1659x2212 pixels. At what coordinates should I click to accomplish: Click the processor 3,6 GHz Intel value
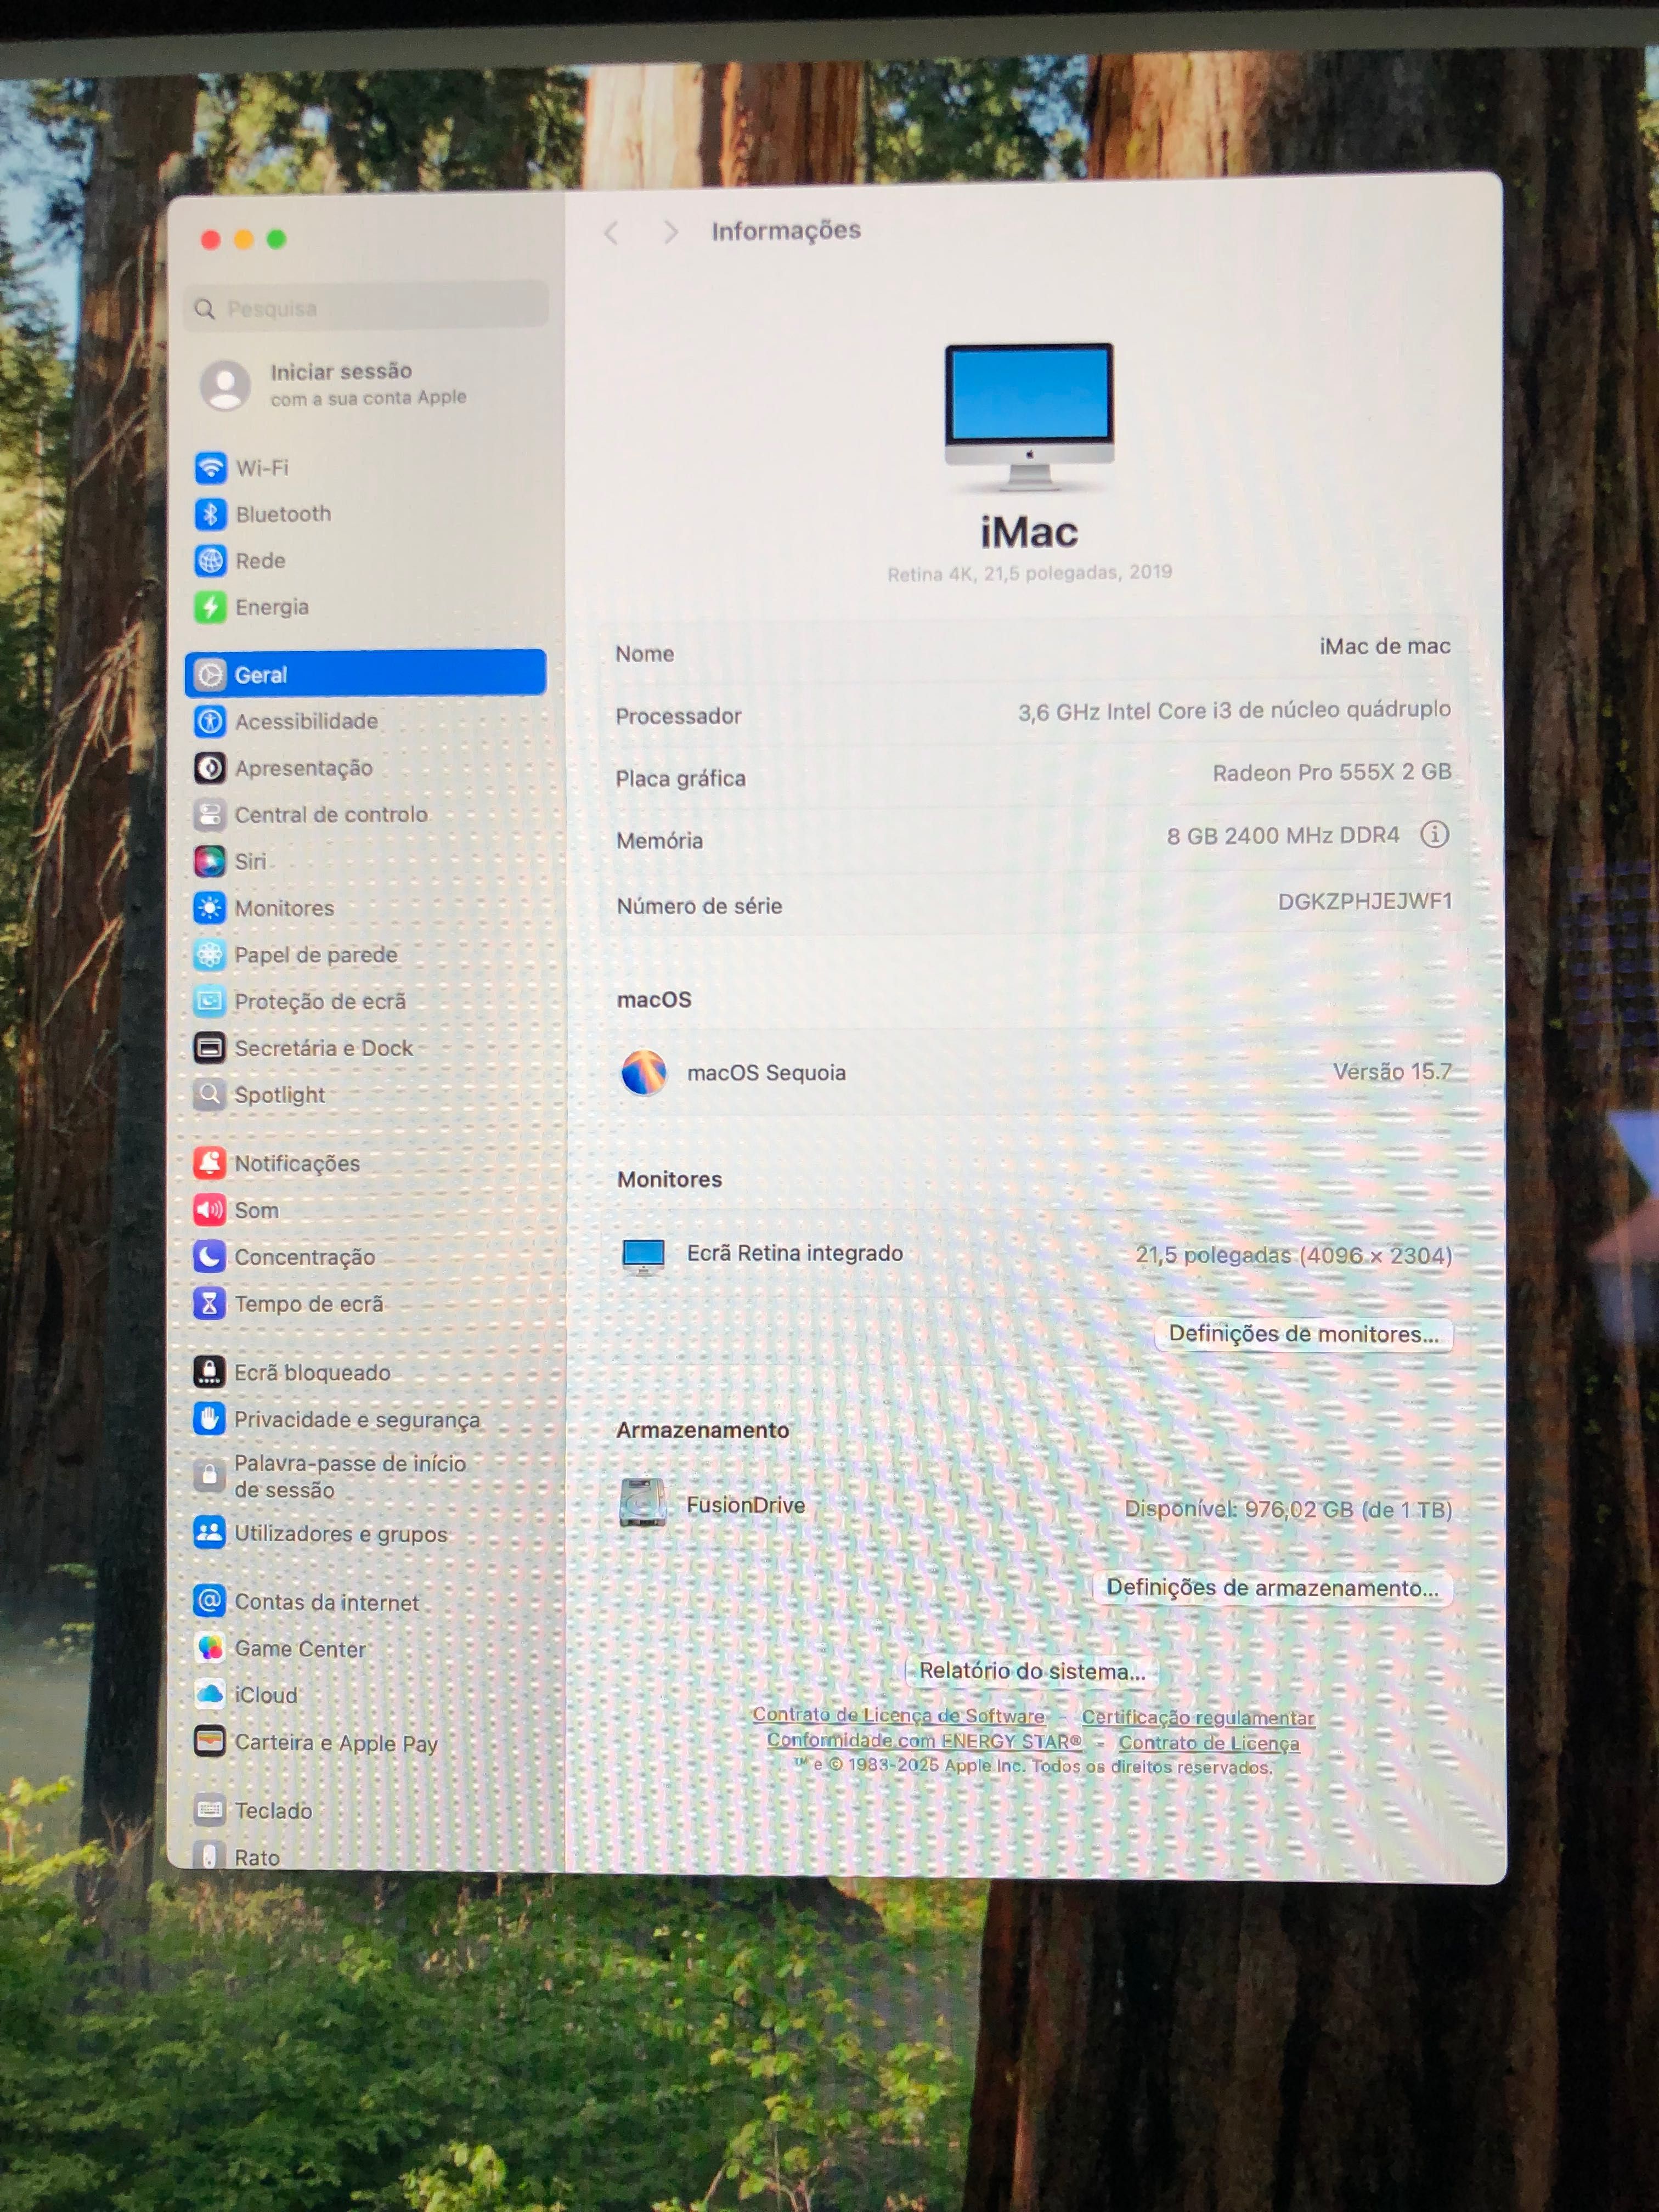coord(1234,710)
